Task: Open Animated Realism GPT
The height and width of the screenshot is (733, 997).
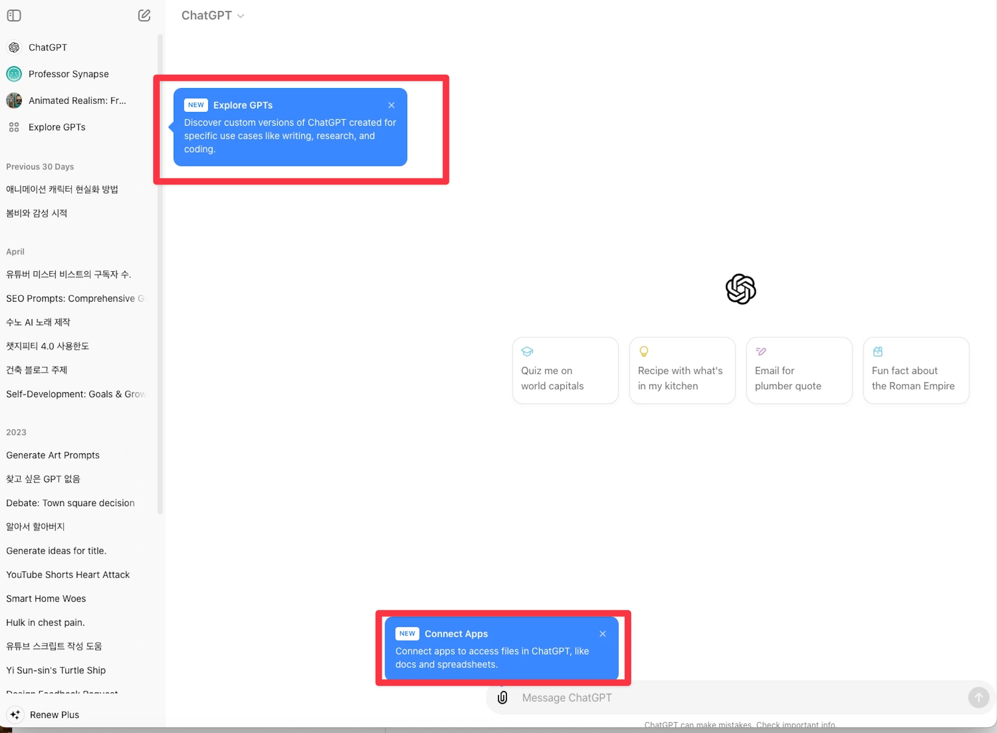Action: [x=77, y=100]
